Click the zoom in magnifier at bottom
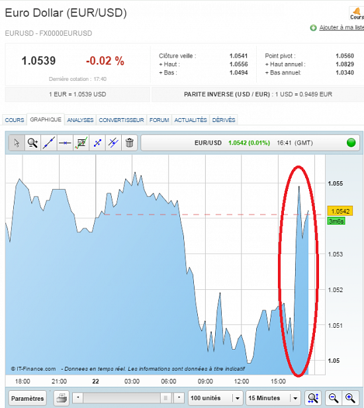The width and height of the screenshot is (364, 408). [x=350, y=398]
